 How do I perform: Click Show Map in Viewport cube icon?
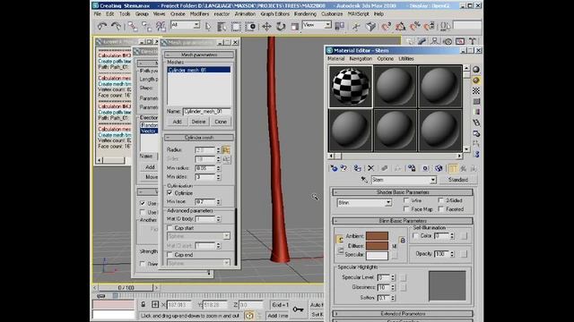coord(439,168)
